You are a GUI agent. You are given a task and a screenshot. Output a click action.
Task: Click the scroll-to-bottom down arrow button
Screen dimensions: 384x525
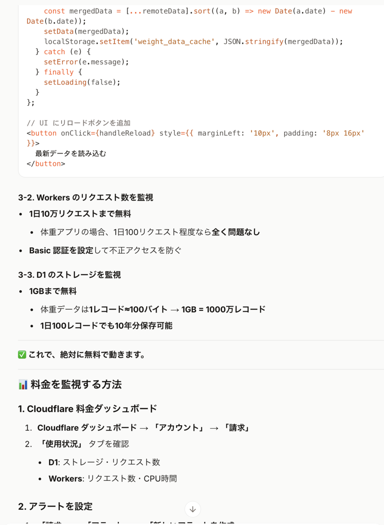click(193, 509)
